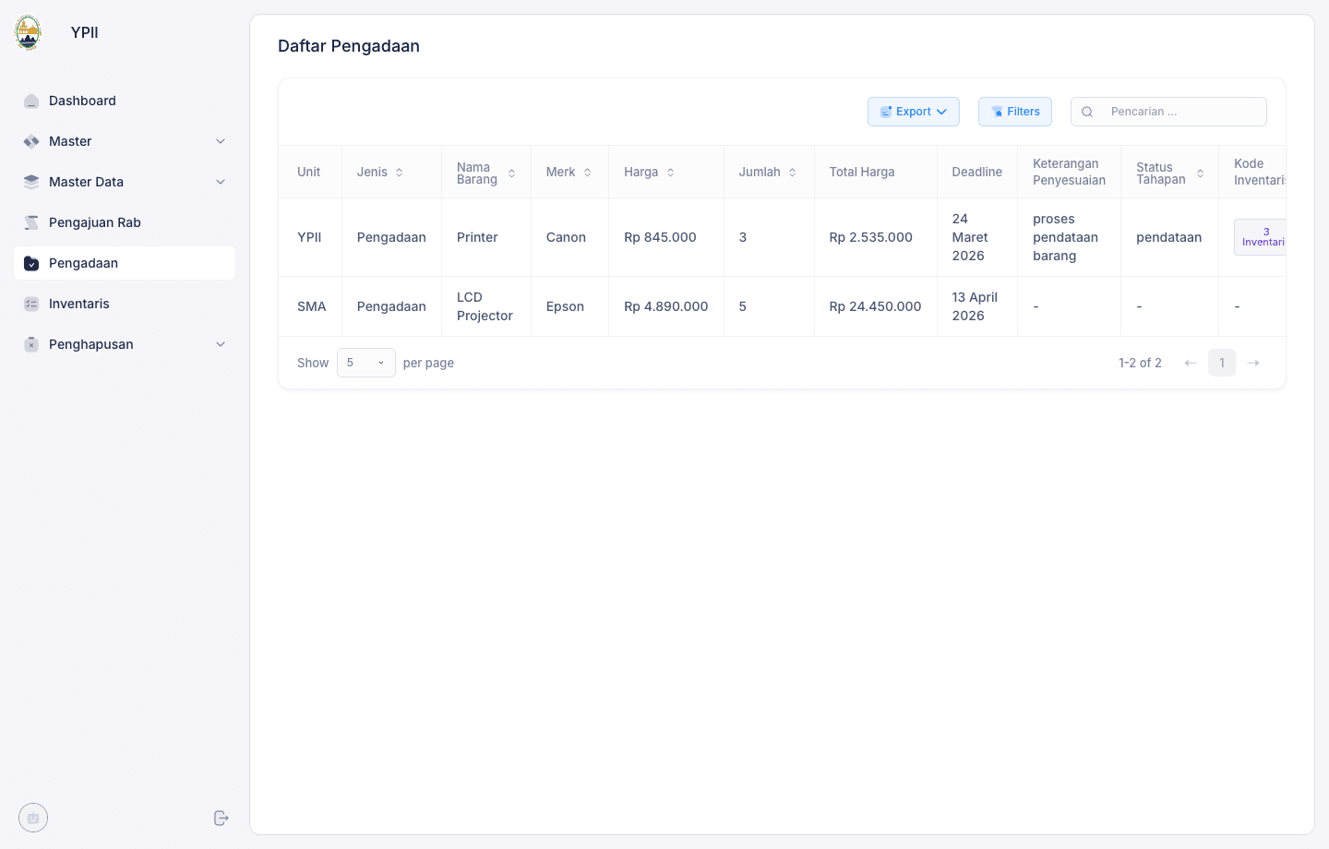1329x849 pixels.
Task: Click the Pengadaan sidebar icon
Action: [x=31, y=263]
